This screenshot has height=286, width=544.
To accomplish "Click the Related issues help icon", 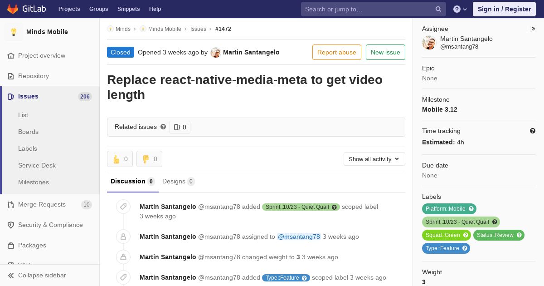I will point(163,127).
